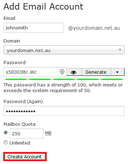Screen dimensions: 128x164
Task: Show the password using the eye icon
Action: 74,72
